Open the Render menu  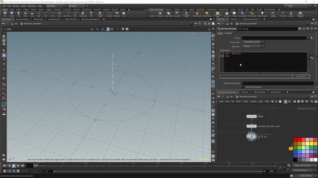[15, 6]
